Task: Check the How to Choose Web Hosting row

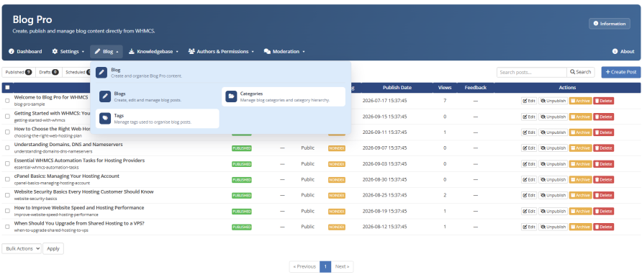Action: [7, 132]
